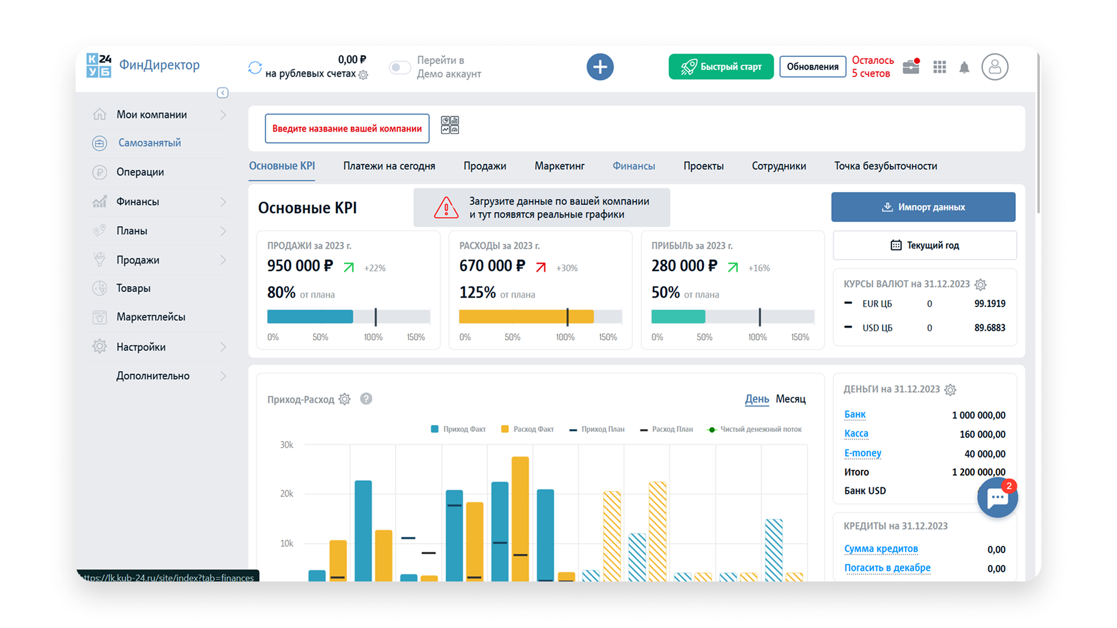The height and width of the screenshot is (628, 1117).
Task: Click the refresh balance icon
Action: [255, 67]
